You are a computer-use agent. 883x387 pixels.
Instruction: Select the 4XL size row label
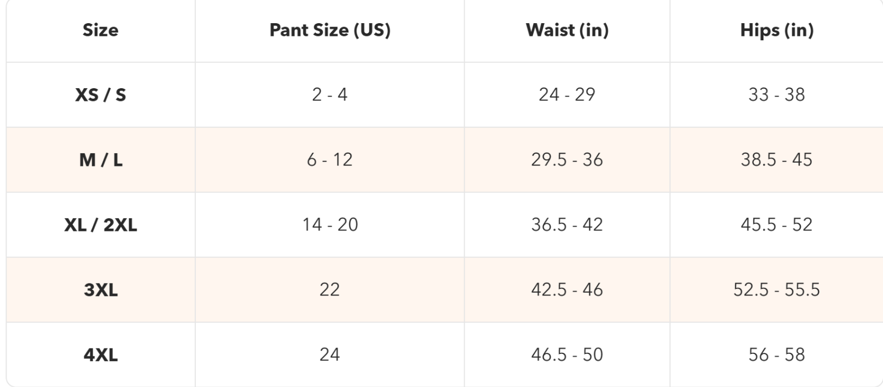100,355
